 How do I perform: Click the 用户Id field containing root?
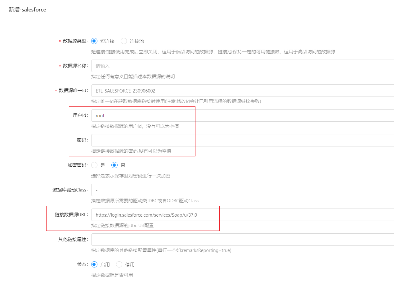coord(242,115)
